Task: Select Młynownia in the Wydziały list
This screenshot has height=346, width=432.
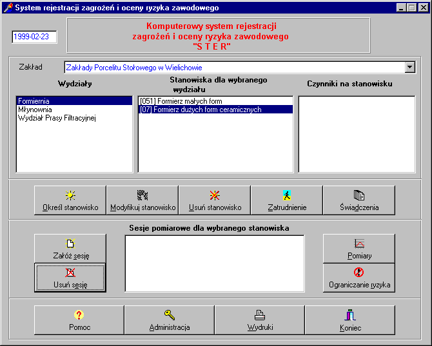Action: tap(35, 110)
